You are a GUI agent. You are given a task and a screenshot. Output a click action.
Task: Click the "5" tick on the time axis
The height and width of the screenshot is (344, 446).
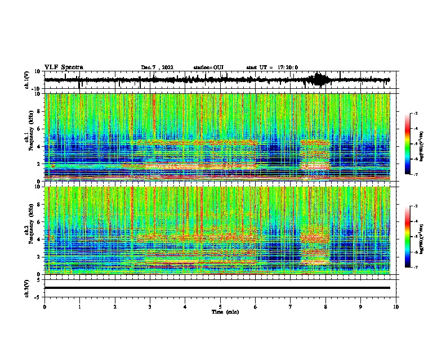(220, 307)
